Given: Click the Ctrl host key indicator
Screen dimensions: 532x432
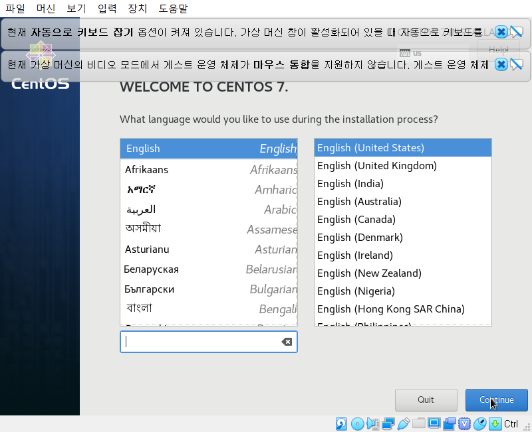Looking at the screenshot, I should [x=511, y=424].
